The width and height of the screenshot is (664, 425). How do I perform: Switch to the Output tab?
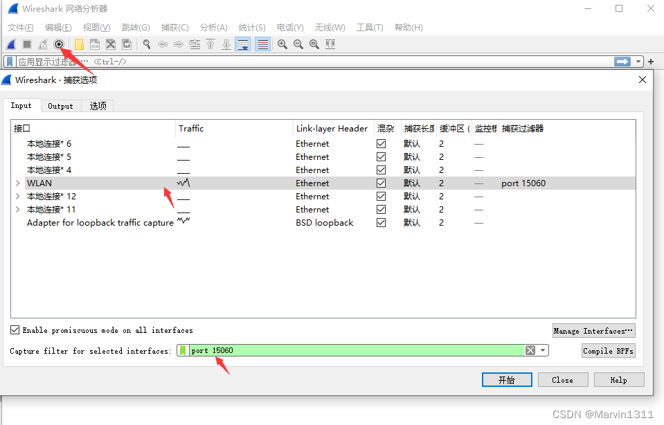click(x=60, y=106)
